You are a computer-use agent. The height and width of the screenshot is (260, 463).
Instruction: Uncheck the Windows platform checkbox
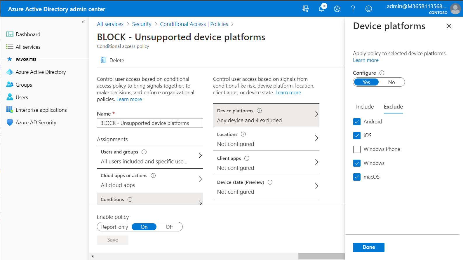(x=357, y=163)
